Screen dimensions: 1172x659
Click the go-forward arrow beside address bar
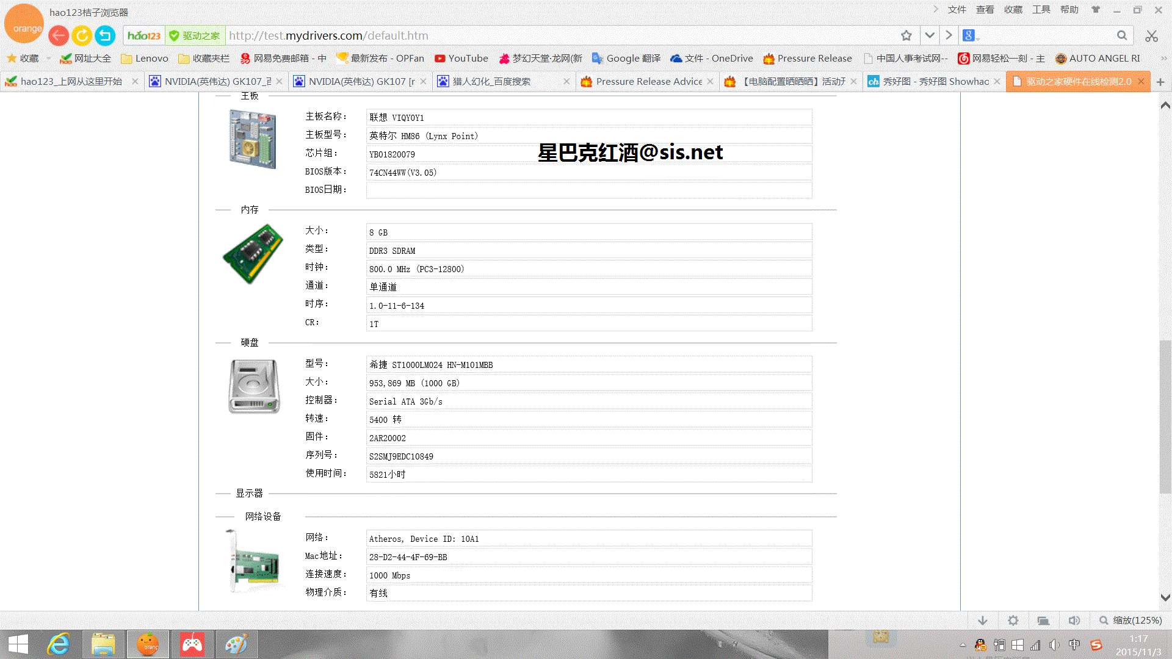pyautogui.click(x=949, y=35)
